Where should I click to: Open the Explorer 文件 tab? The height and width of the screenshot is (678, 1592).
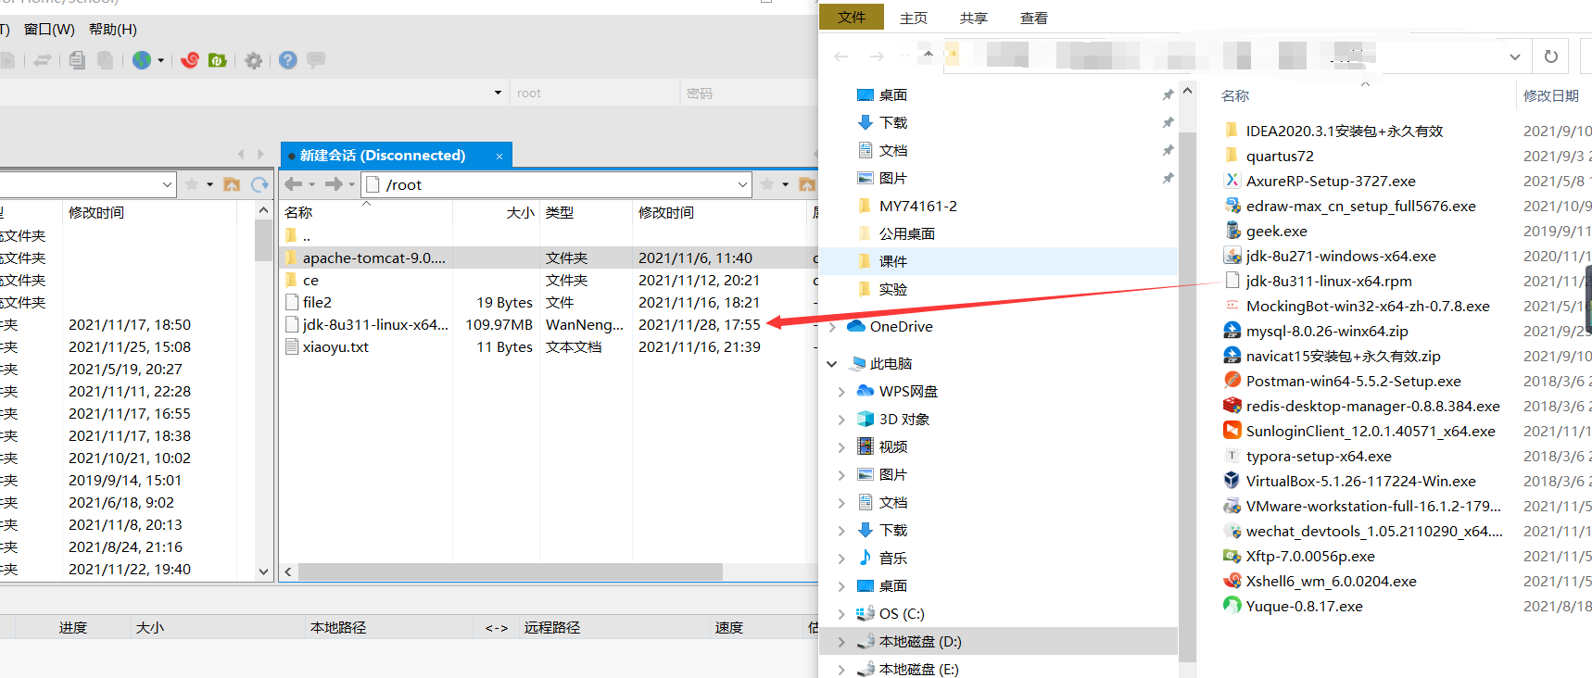click(x=852, y=17)
